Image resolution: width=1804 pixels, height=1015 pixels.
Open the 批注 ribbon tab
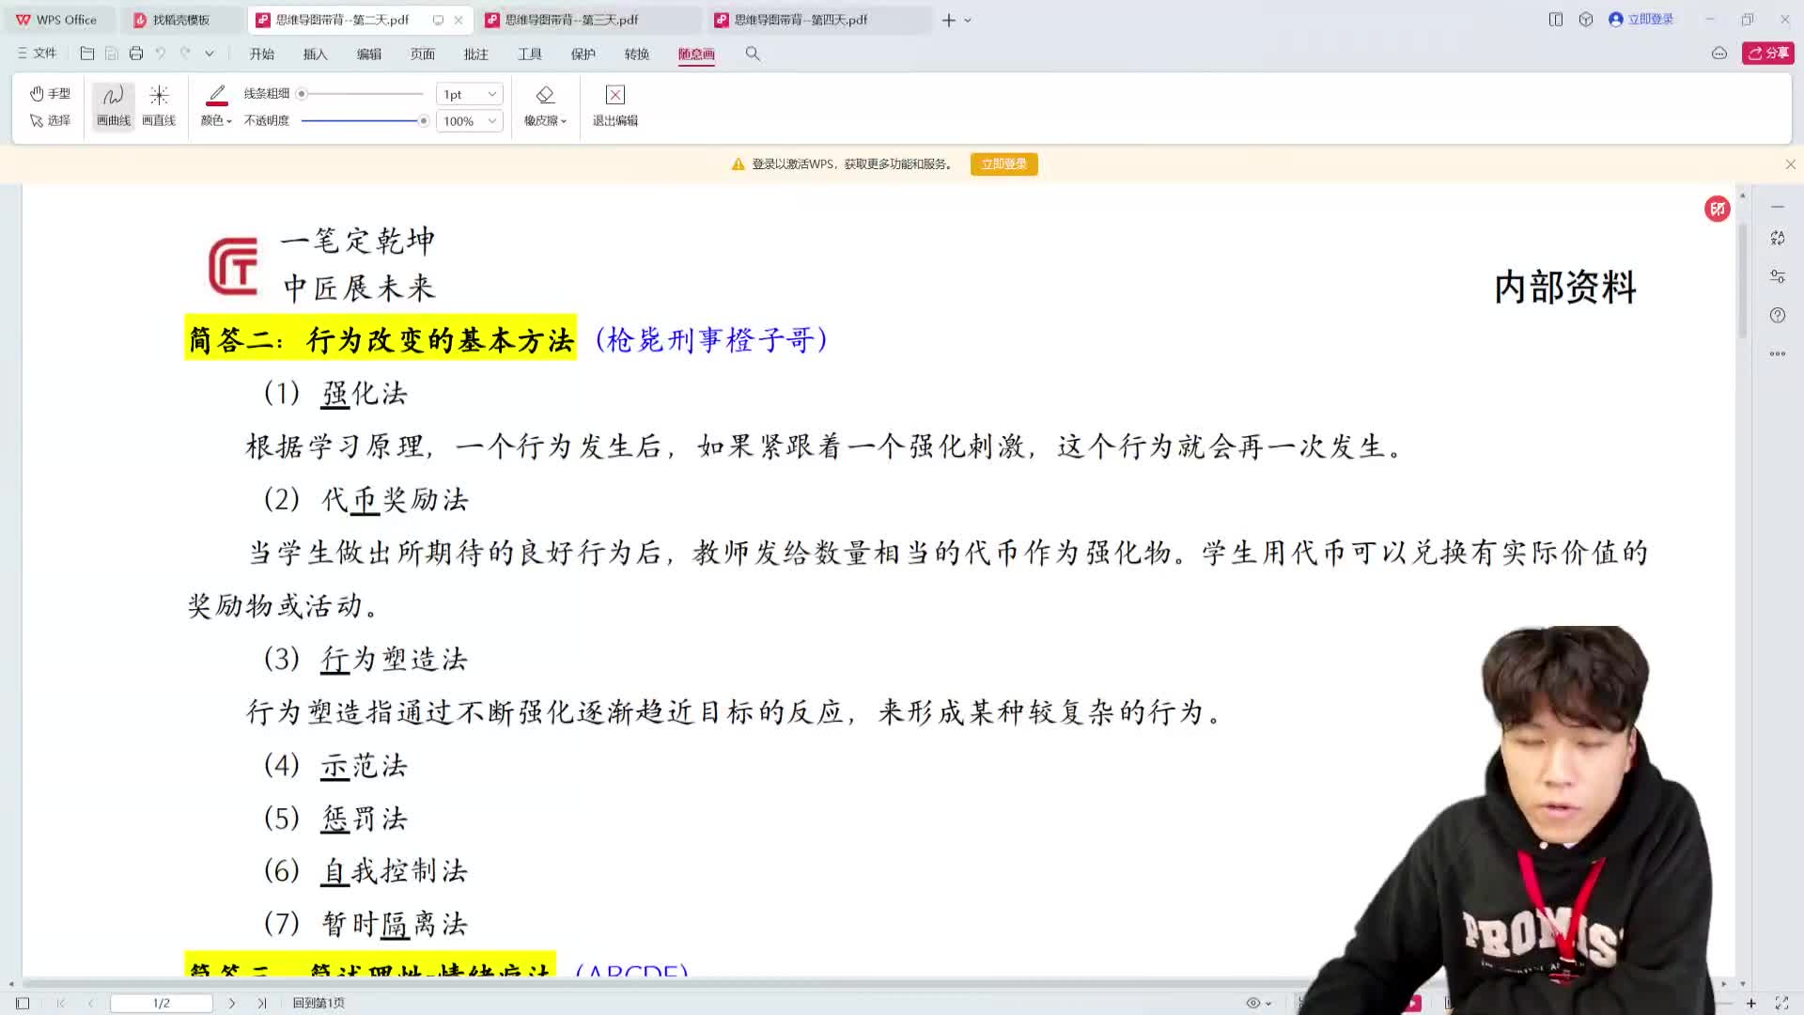pyautogui.click(x=475, y=54)
